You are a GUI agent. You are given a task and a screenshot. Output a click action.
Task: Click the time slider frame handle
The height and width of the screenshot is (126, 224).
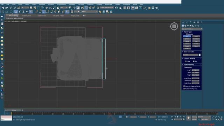click(14, 110)
